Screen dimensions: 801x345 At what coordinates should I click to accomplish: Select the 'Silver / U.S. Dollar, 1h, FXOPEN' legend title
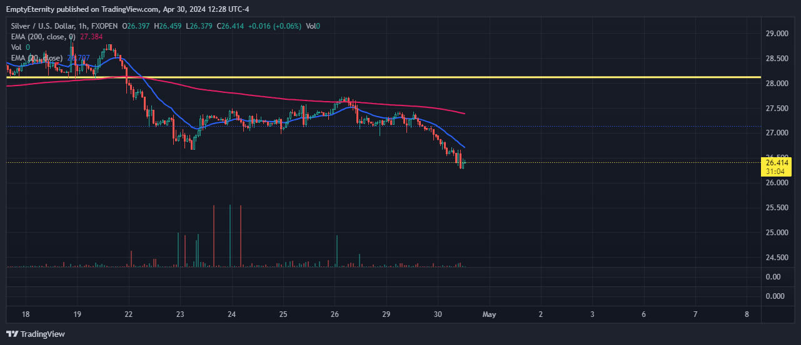(x=64, y=26)
